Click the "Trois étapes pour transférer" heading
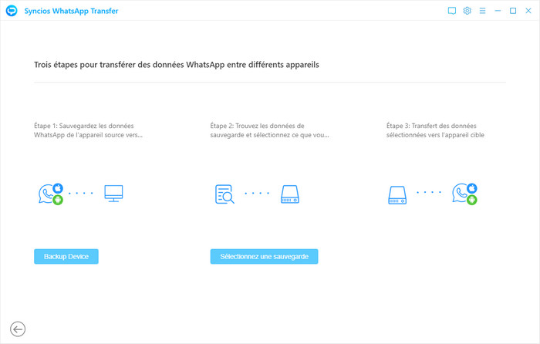This screenshot has height=344, width=540. 177,65
